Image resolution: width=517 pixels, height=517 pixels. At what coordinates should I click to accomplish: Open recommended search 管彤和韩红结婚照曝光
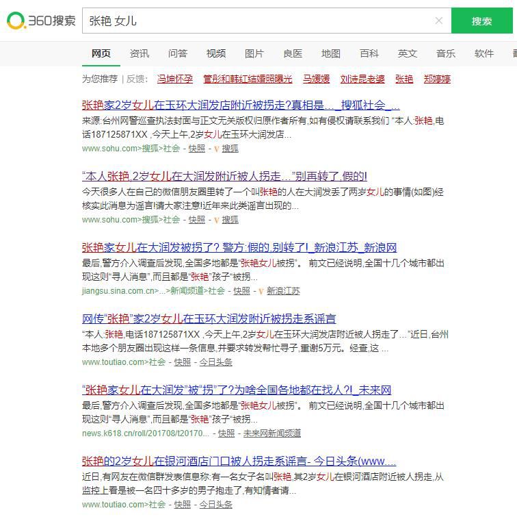click(x=248, y=79)
